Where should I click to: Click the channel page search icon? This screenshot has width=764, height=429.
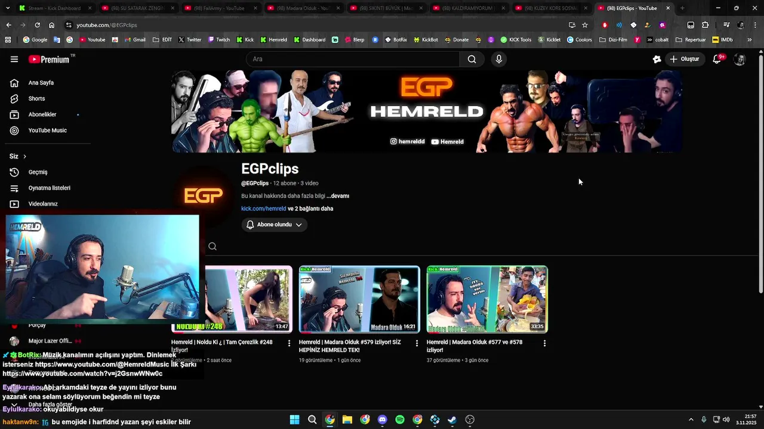[x=212, y=246]
